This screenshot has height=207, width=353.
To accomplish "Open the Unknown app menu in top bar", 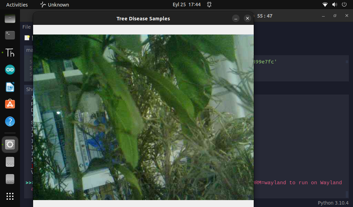I will (x=54, y=5).
